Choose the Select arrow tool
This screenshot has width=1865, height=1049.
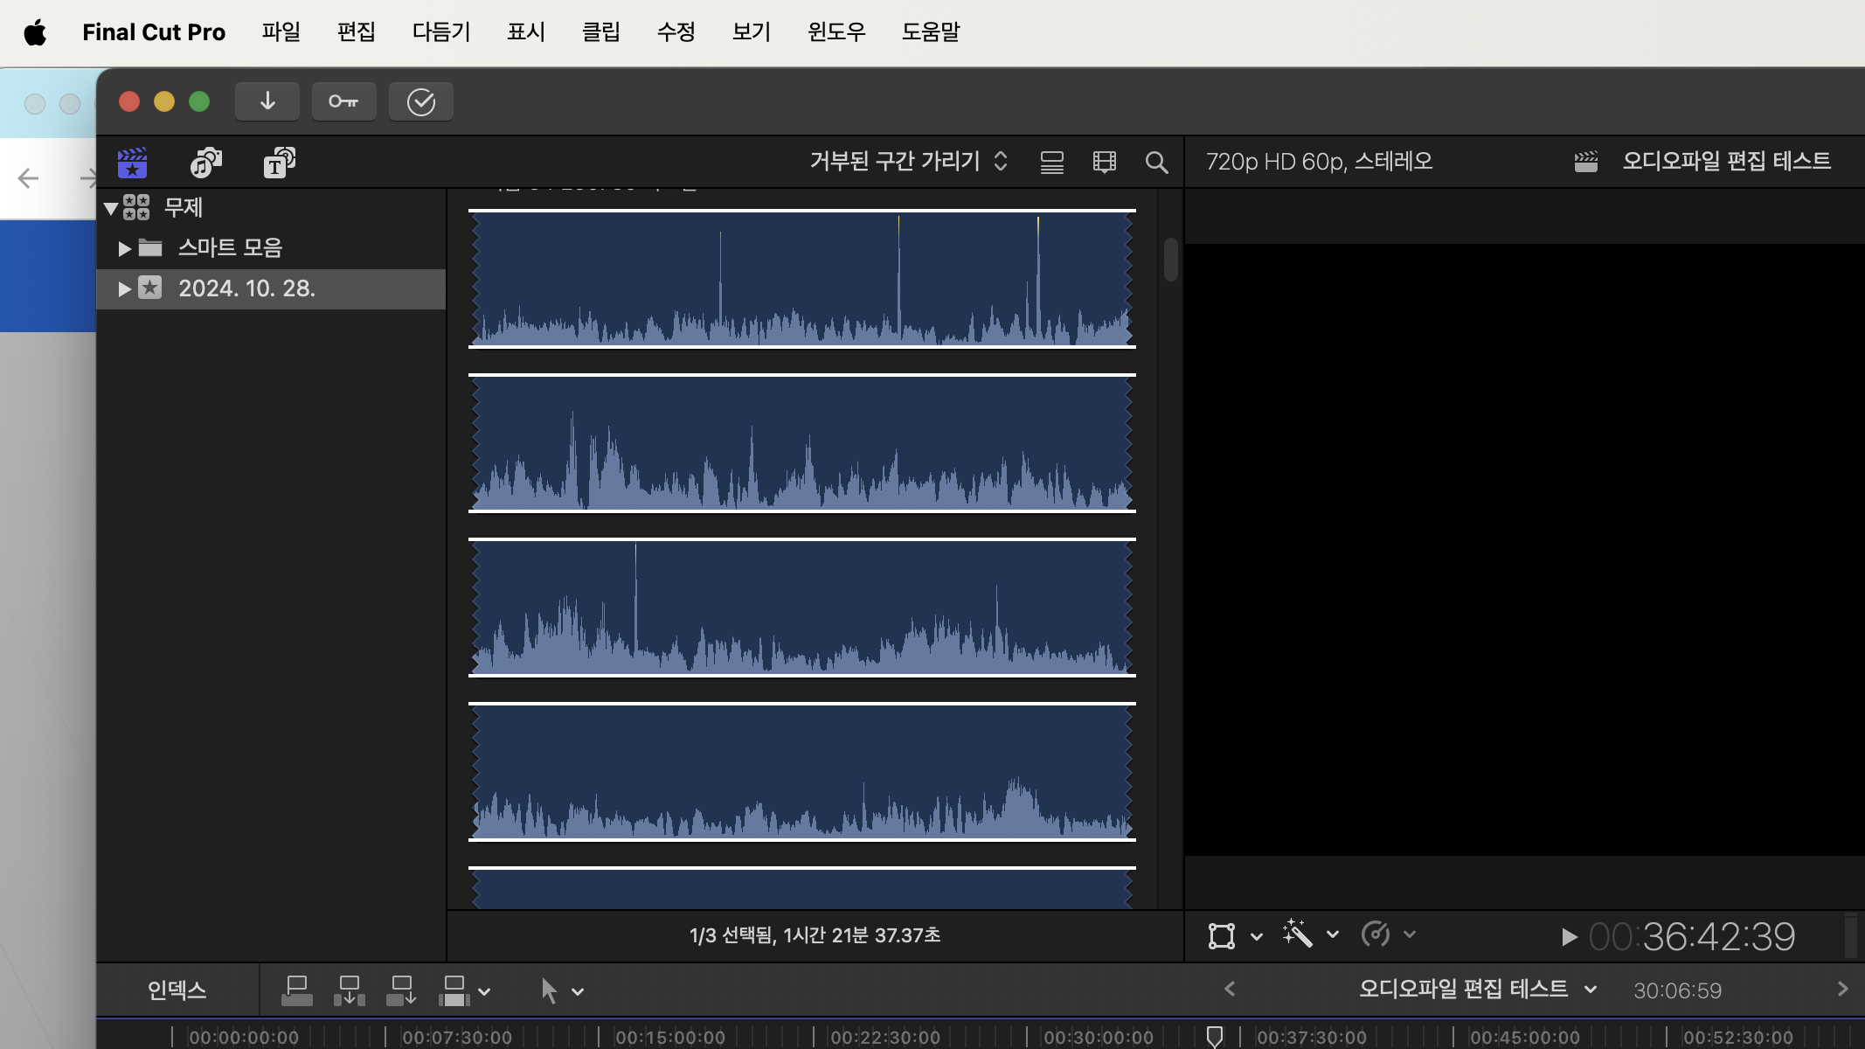click(x=549, y=990)
